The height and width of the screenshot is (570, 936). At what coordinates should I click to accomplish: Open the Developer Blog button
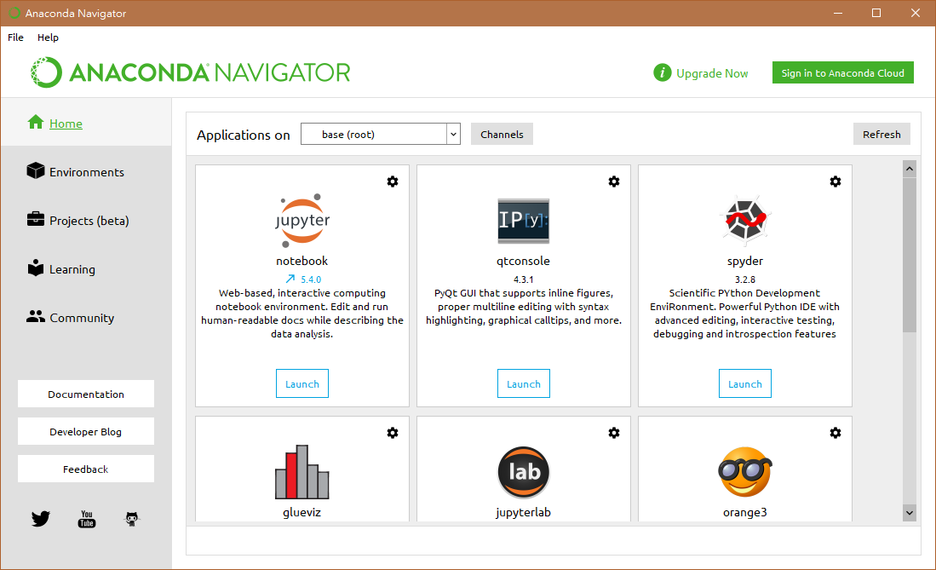click(x=86, y=431)
